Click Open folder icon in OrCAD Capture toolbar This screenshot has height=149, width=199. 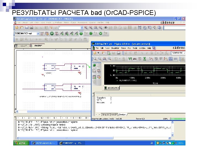(x=22, y=28)
